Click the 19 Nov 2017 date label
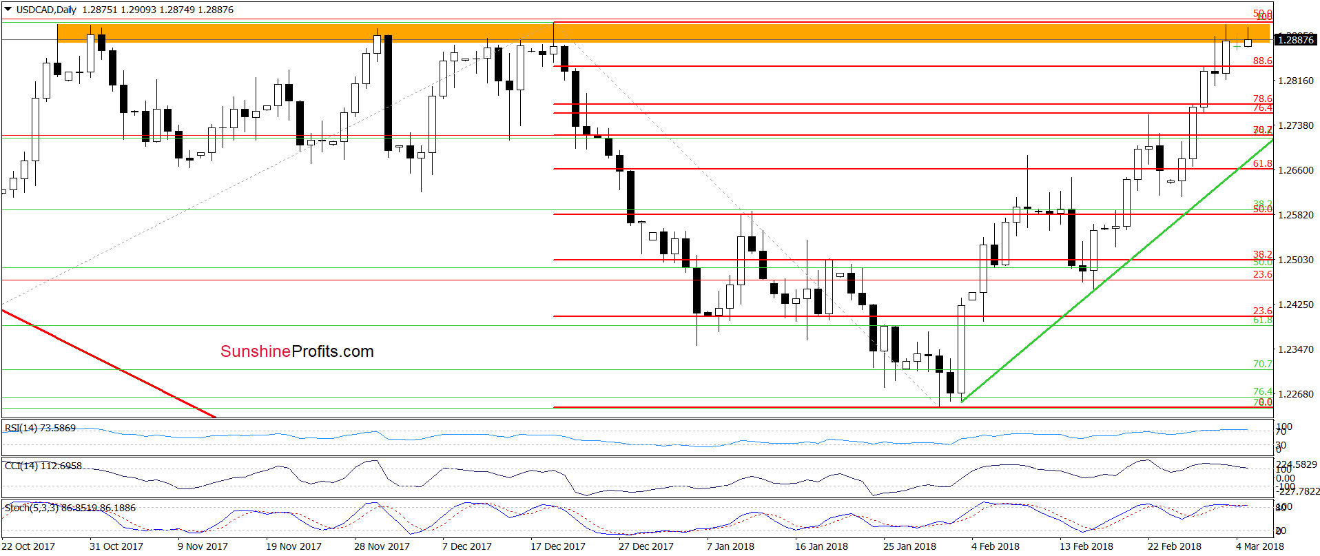The height and width of the screenshot is (556, 1320). [293, 546]
